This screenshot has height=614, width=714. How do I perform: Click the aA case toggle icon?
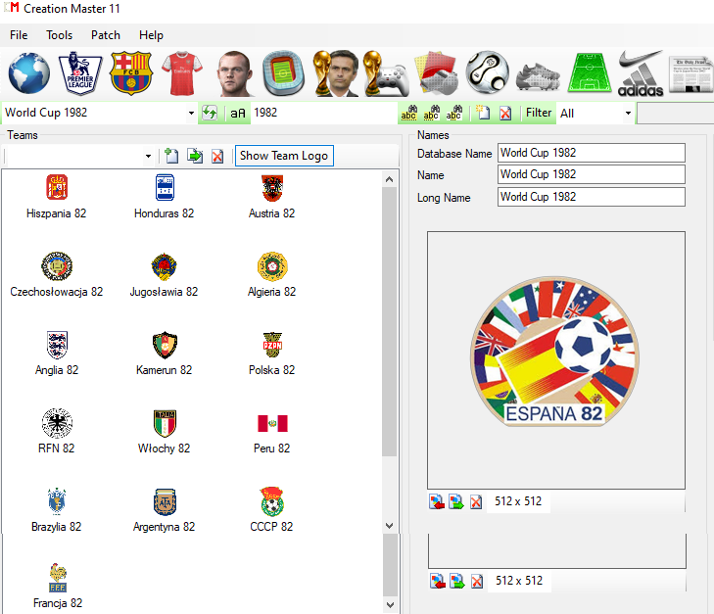pos(238,113)
